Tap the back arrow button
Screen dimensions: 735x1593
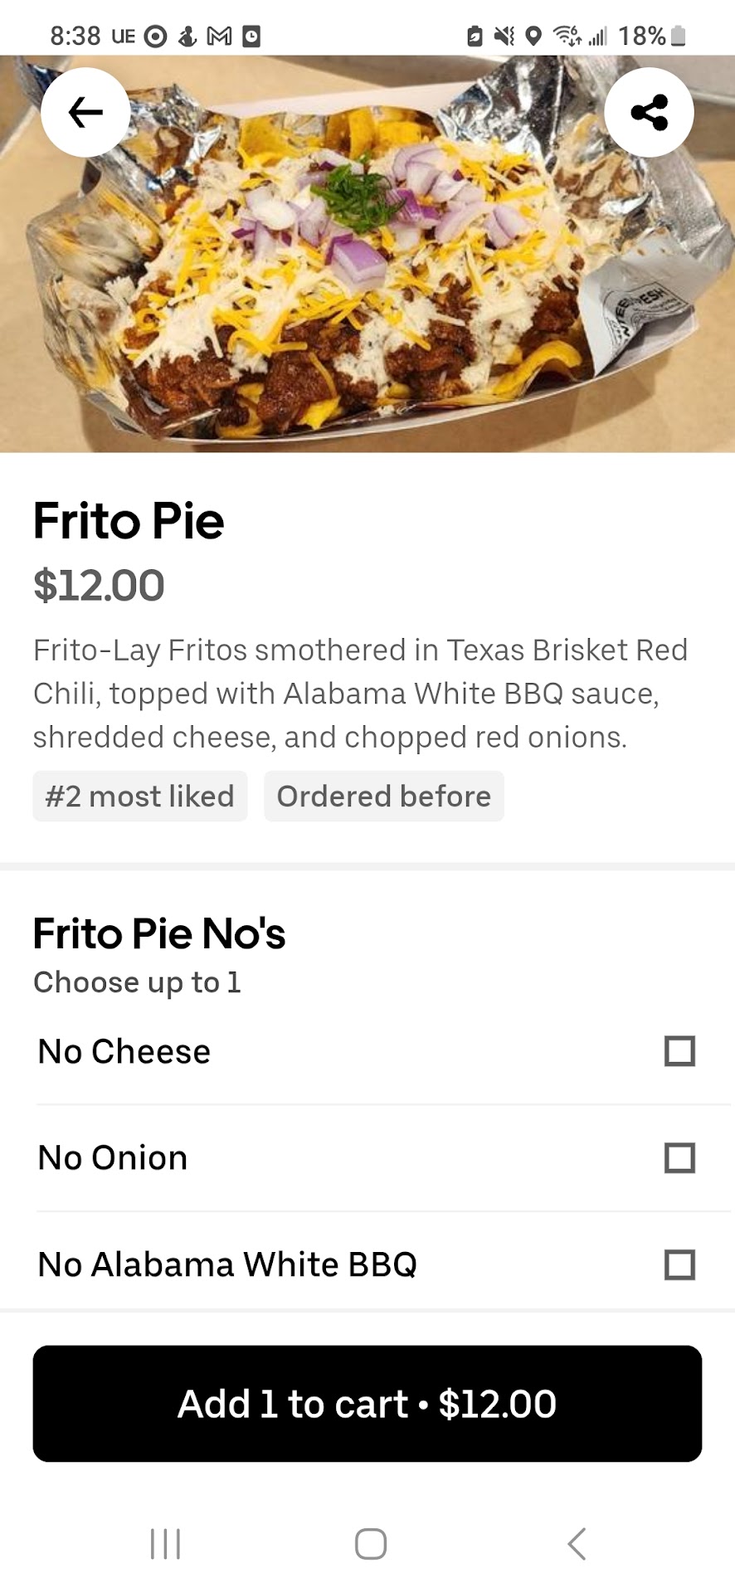pyautogui.click(x=85, y=112)
